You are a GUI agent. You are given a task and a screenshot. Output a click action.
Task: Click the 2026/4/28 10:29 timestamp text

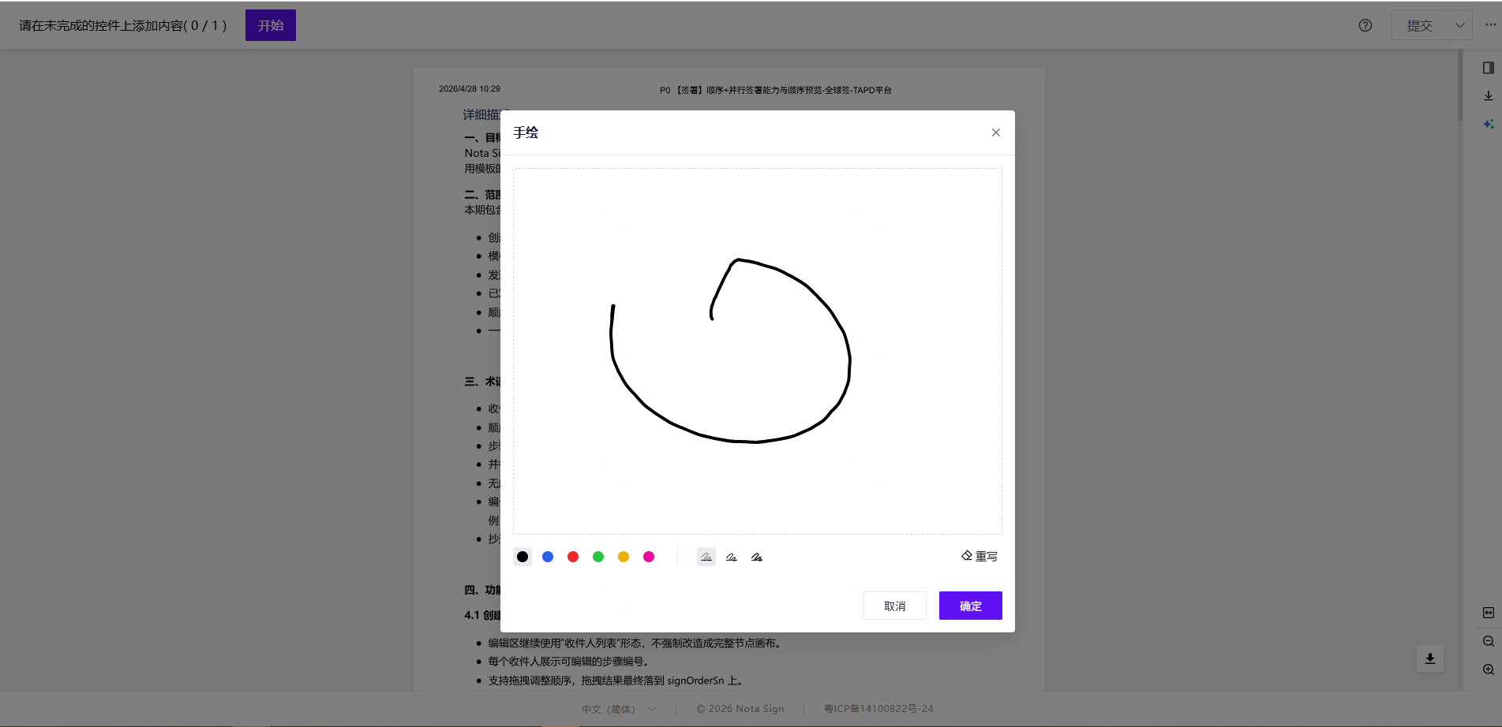point(470,89)
